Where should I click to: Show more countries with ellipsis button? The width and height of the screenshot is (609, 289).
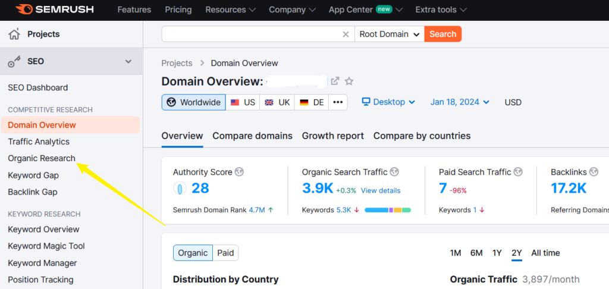[x=338, y=102]
